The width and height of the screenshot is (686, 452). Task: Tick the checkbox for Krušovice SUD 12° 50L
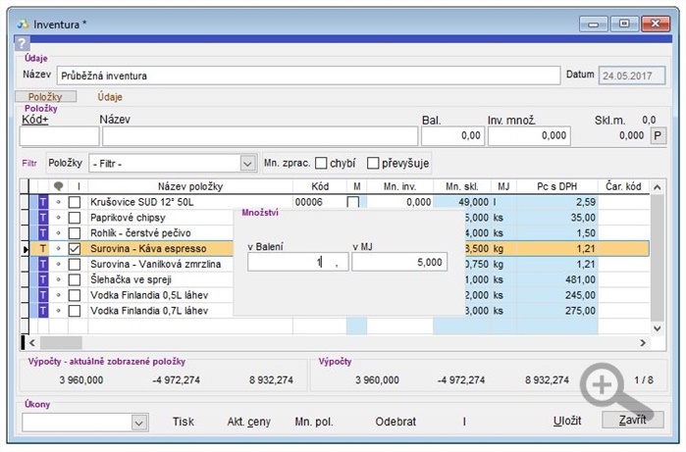click(75, 202)
